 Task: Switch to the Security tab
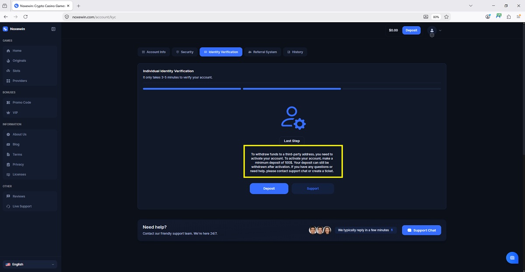pos(184,52)
